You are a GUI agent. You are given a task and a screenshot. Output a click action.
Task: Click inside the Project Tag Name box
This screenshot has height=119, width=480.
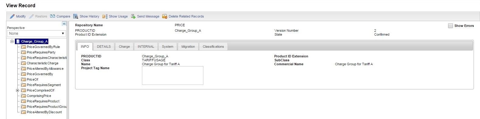(x=173, y=76)
